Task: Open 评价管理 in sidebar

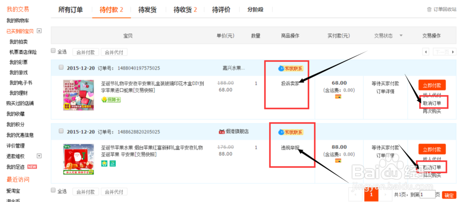Action: [x=16, y=146]
